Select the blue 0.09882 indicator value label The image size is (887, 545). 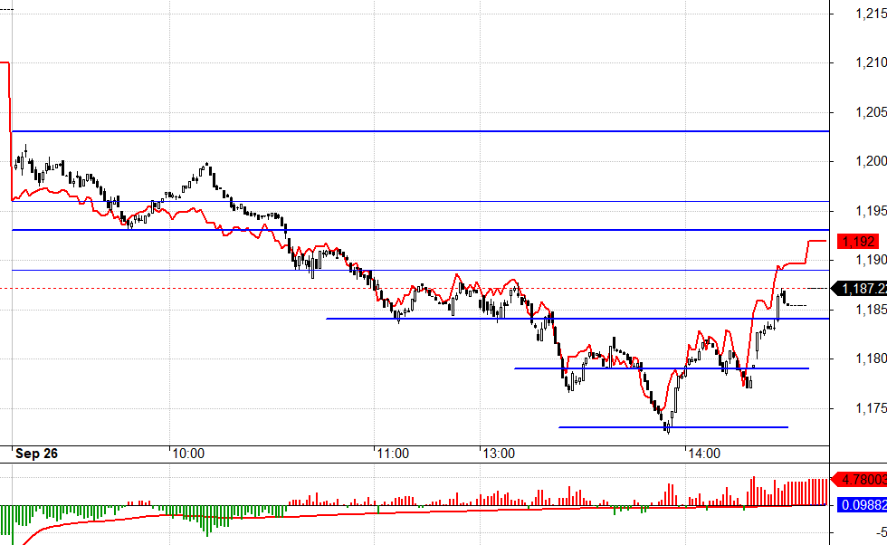(x=858, y=504)
